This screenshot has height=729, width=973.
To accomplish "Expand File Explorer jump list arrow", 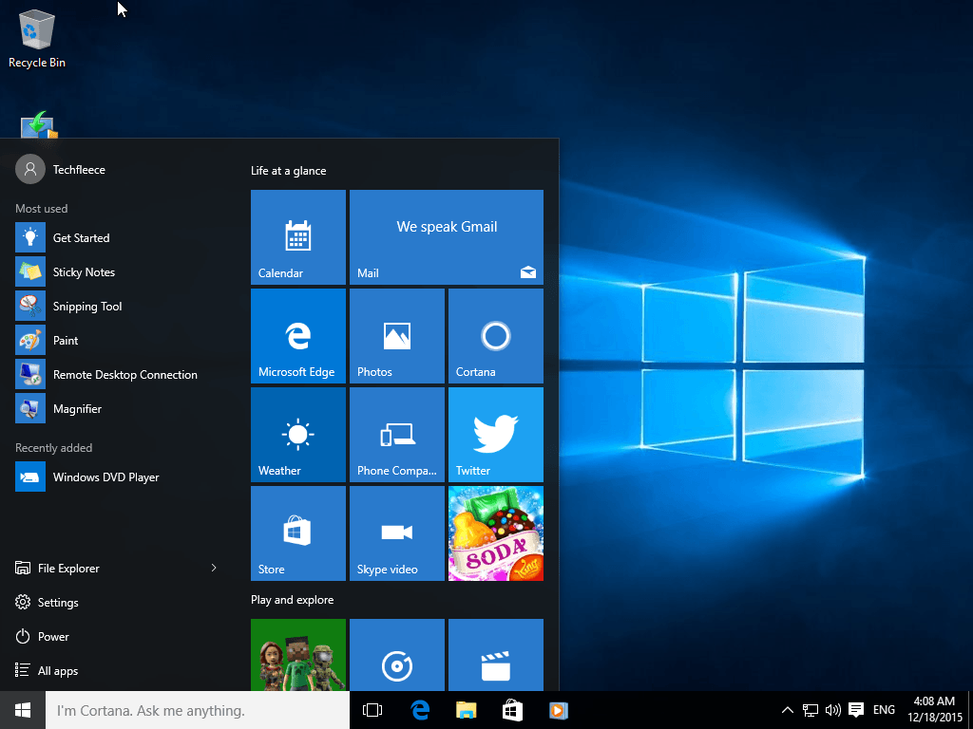I will point(214,568).
